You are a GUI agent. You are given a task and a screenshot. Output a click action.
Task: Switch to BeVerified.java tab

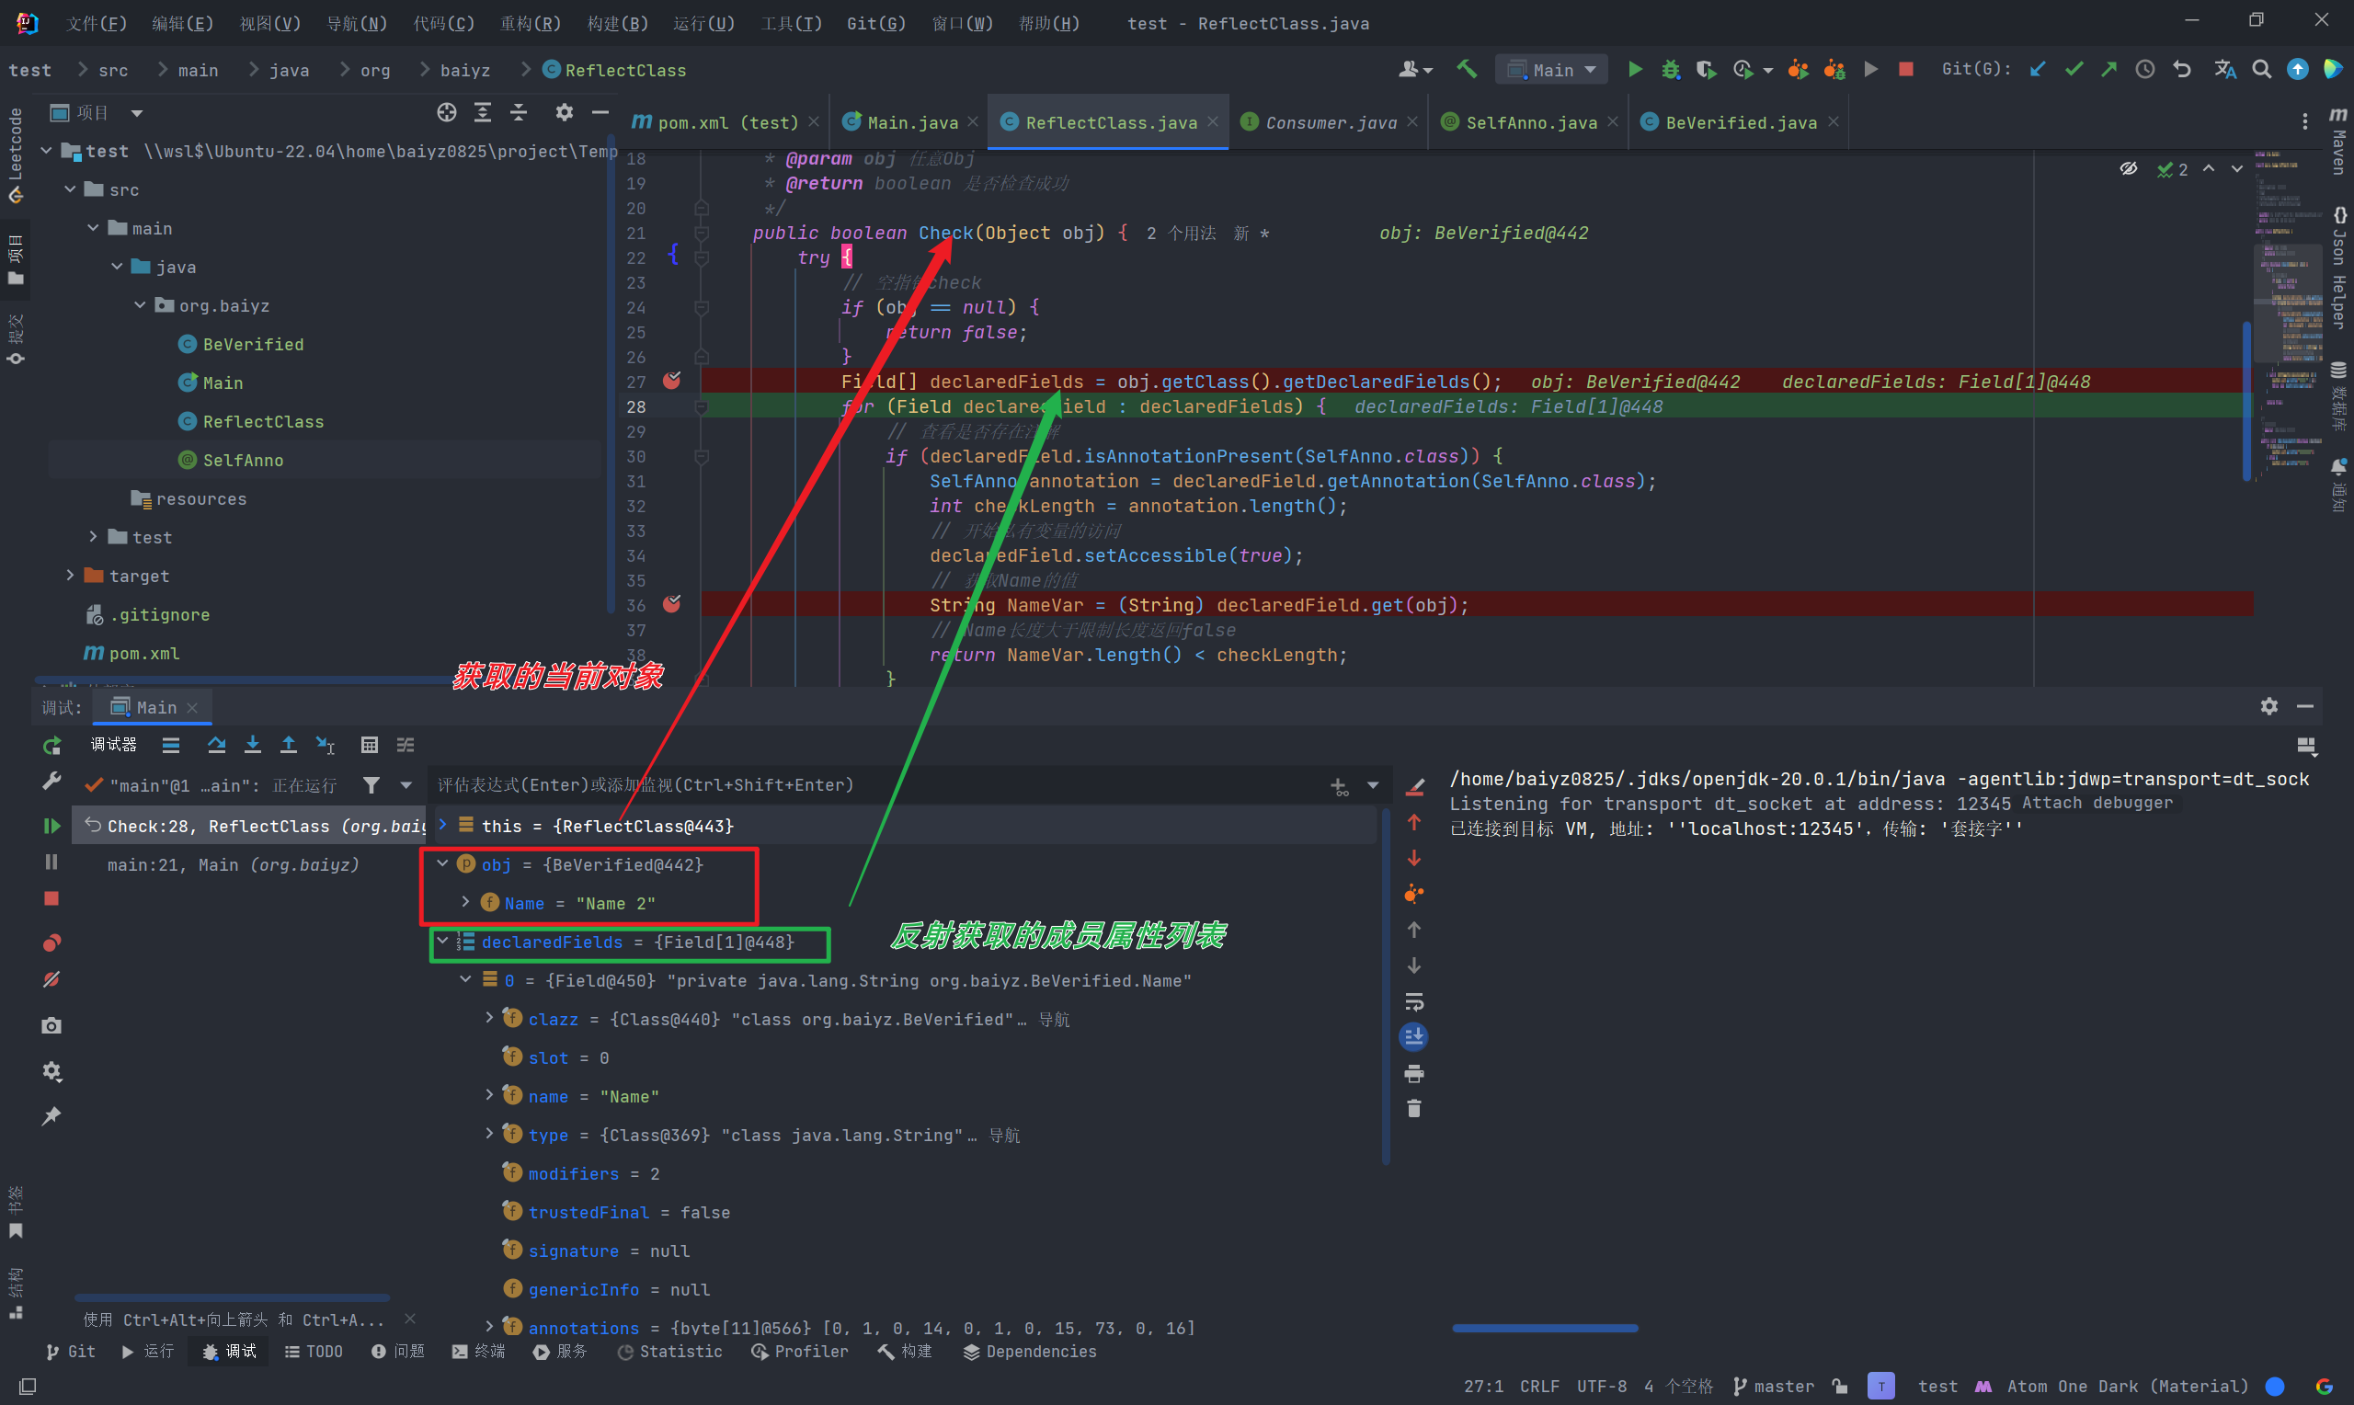(x=1740, y=122)
